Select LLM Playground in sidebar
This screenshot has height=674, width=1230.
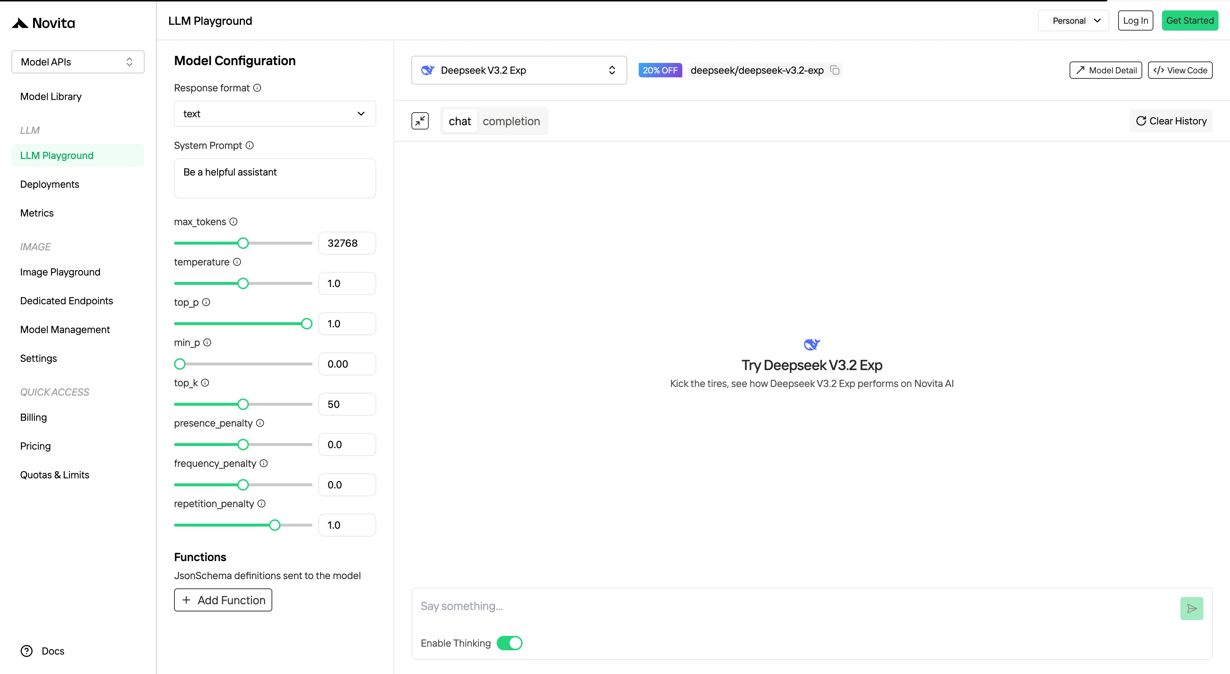click(78, 156)
